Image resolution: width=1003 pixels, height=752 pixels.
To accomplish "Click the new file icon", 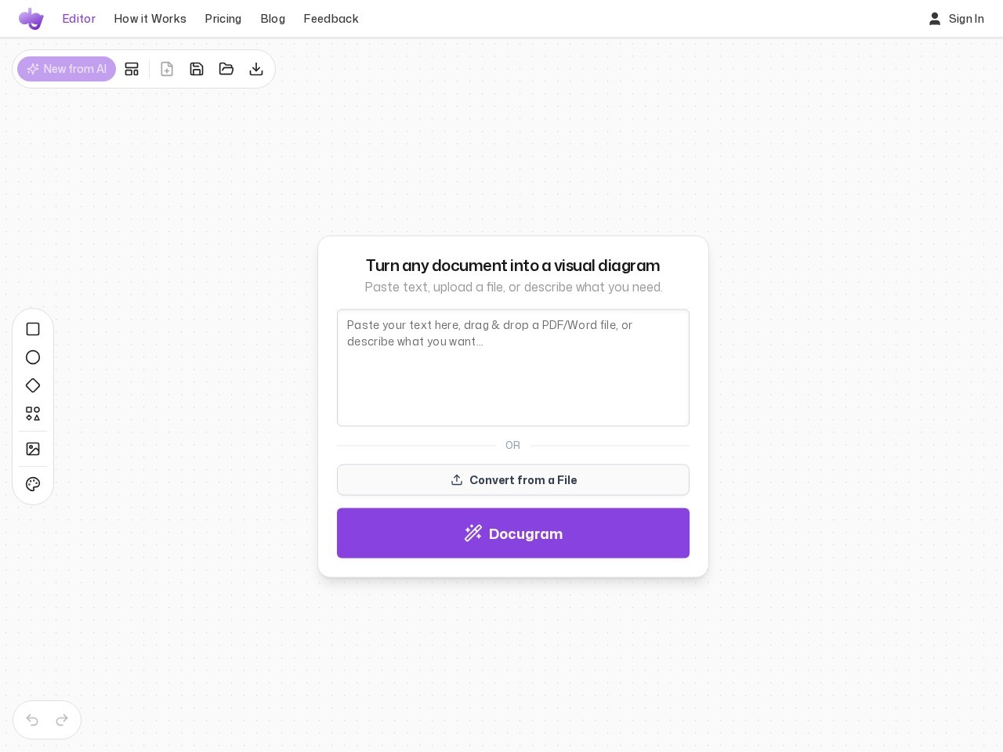I will point(167,69).
